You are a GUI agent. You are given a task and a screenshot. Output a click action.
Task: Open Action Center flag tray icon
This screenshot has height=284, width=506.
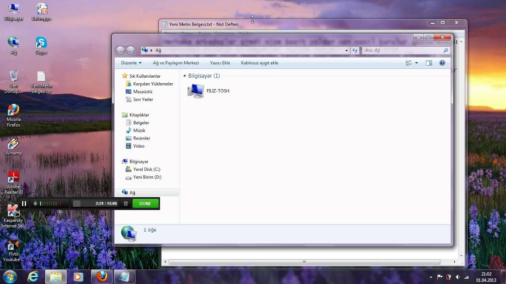pos(440,277)
